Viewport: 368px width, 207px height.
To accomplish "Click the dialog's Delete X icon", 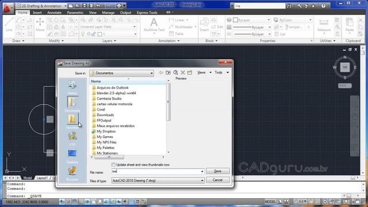I will coord(183,73).
